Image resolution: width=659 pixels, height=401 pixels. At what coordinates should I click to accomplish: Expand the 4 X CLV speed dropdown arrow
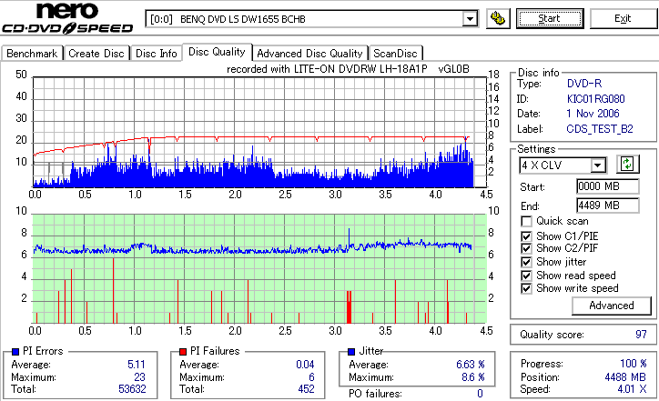tap(598, 165)
